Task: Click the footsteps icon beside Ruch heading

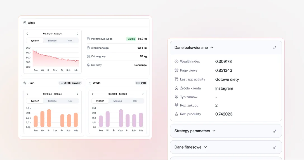Action: tap(25, 83)
